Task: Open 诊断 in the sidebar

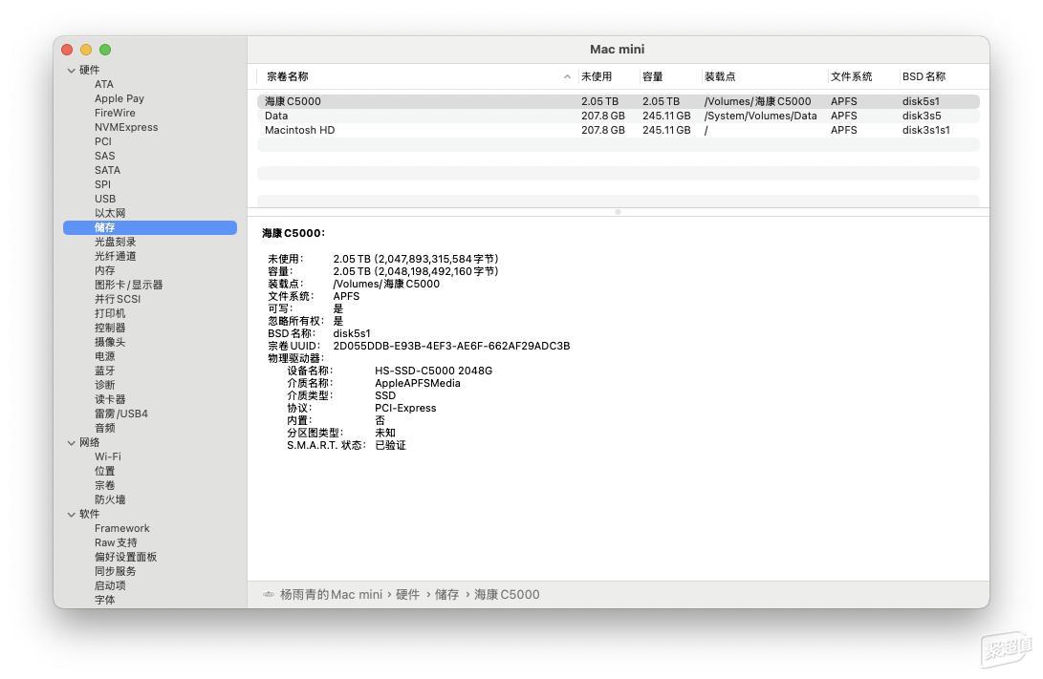Action: [x=104, y=385]
